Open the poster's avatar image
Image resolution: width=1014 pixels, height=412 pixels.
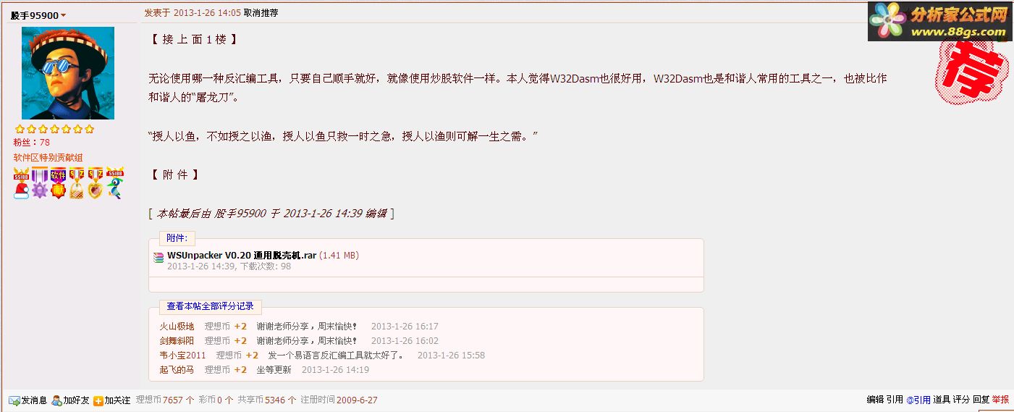(68, 73)
